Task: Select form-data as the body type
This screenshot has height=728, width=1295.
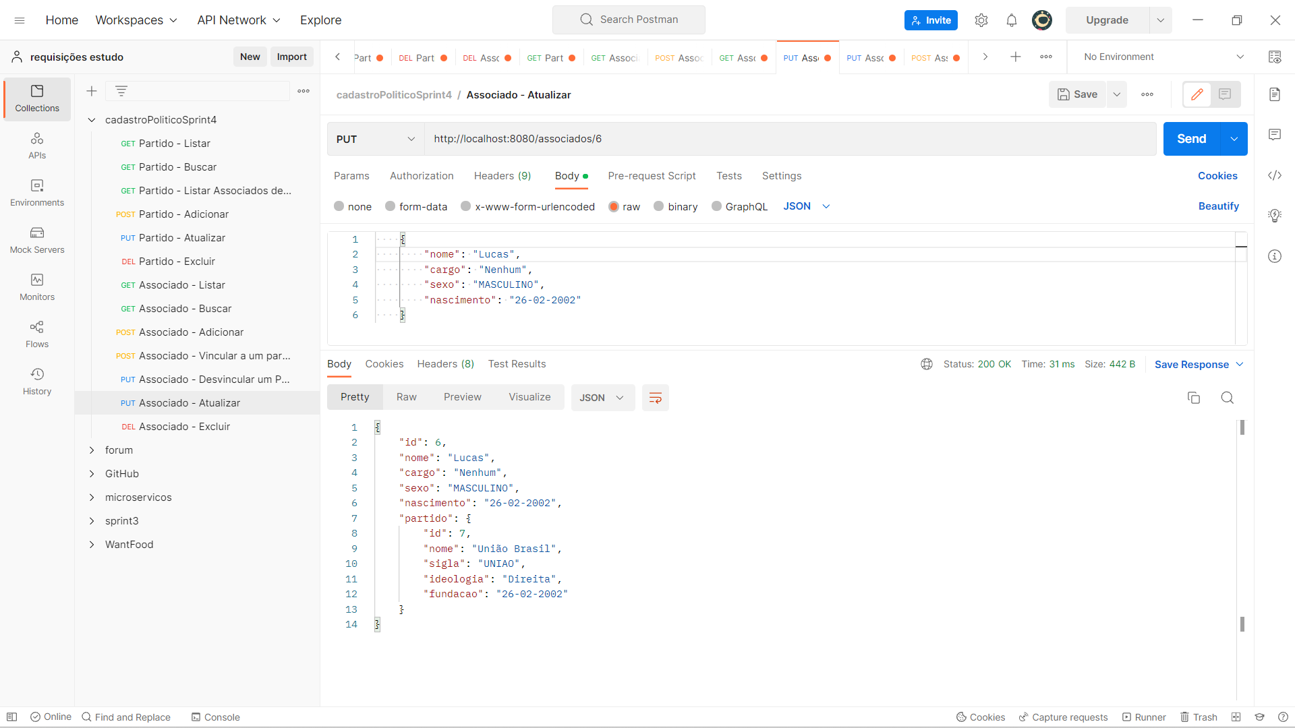Action: (x=390, y=206)
